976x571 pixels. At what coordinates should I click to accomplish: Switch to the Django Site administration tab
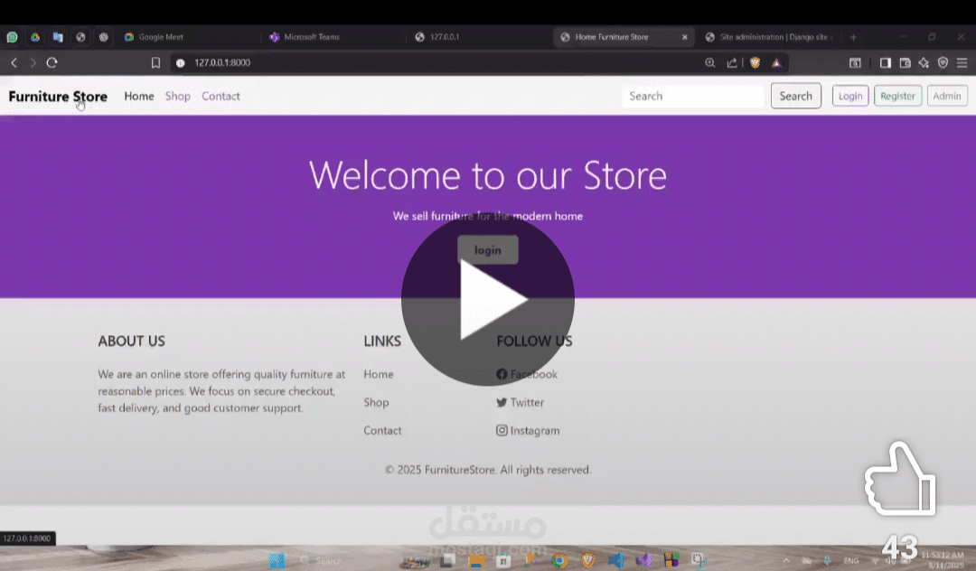point(773,37)
